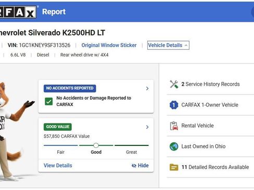Select the VIN number 1GC1KNEY9SF313526
Image resolution: width=254 pixels, height=190 pixels.
[45, 45]
